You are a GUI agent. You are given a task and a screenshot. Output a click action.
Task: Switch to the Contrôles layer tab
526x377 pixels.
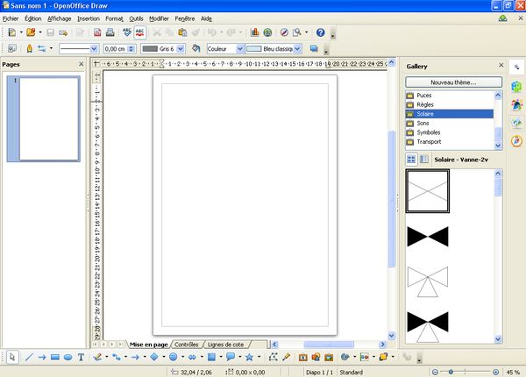point(187,345)
